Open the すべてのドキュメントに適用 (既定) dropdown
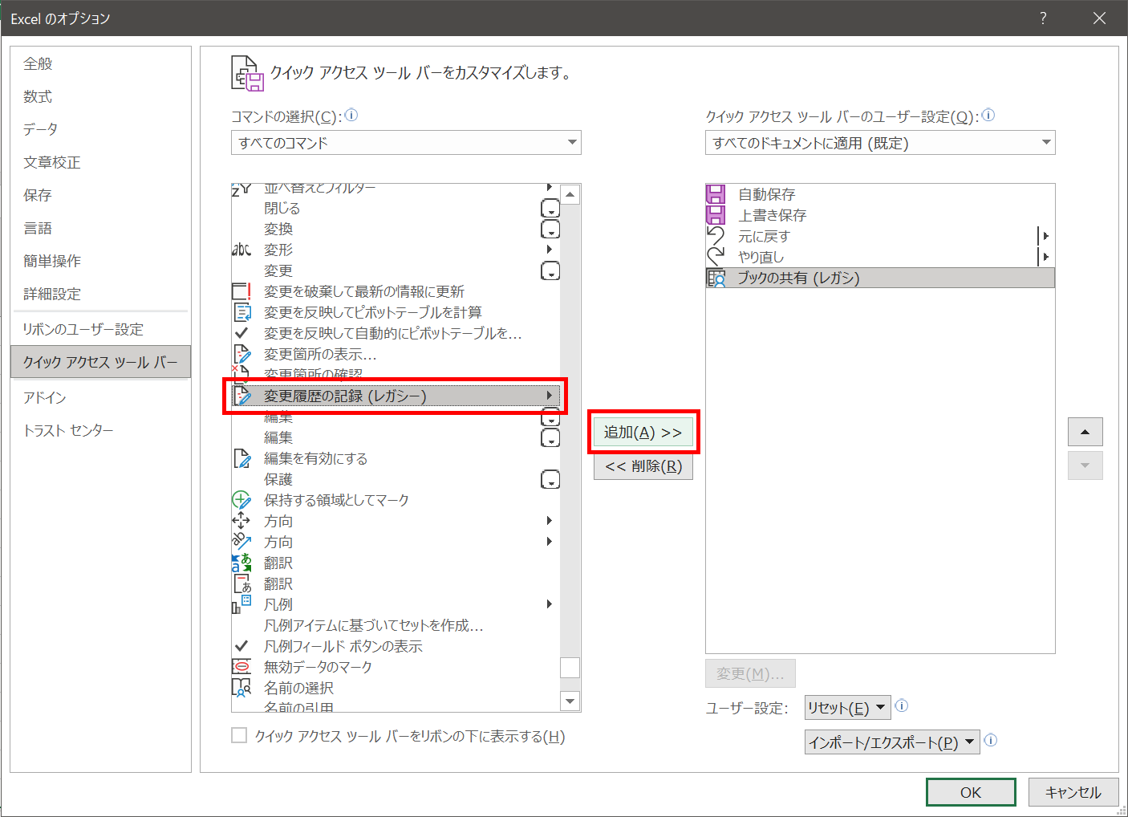Viewport: 1128px width, 817px height. (880, 143)
